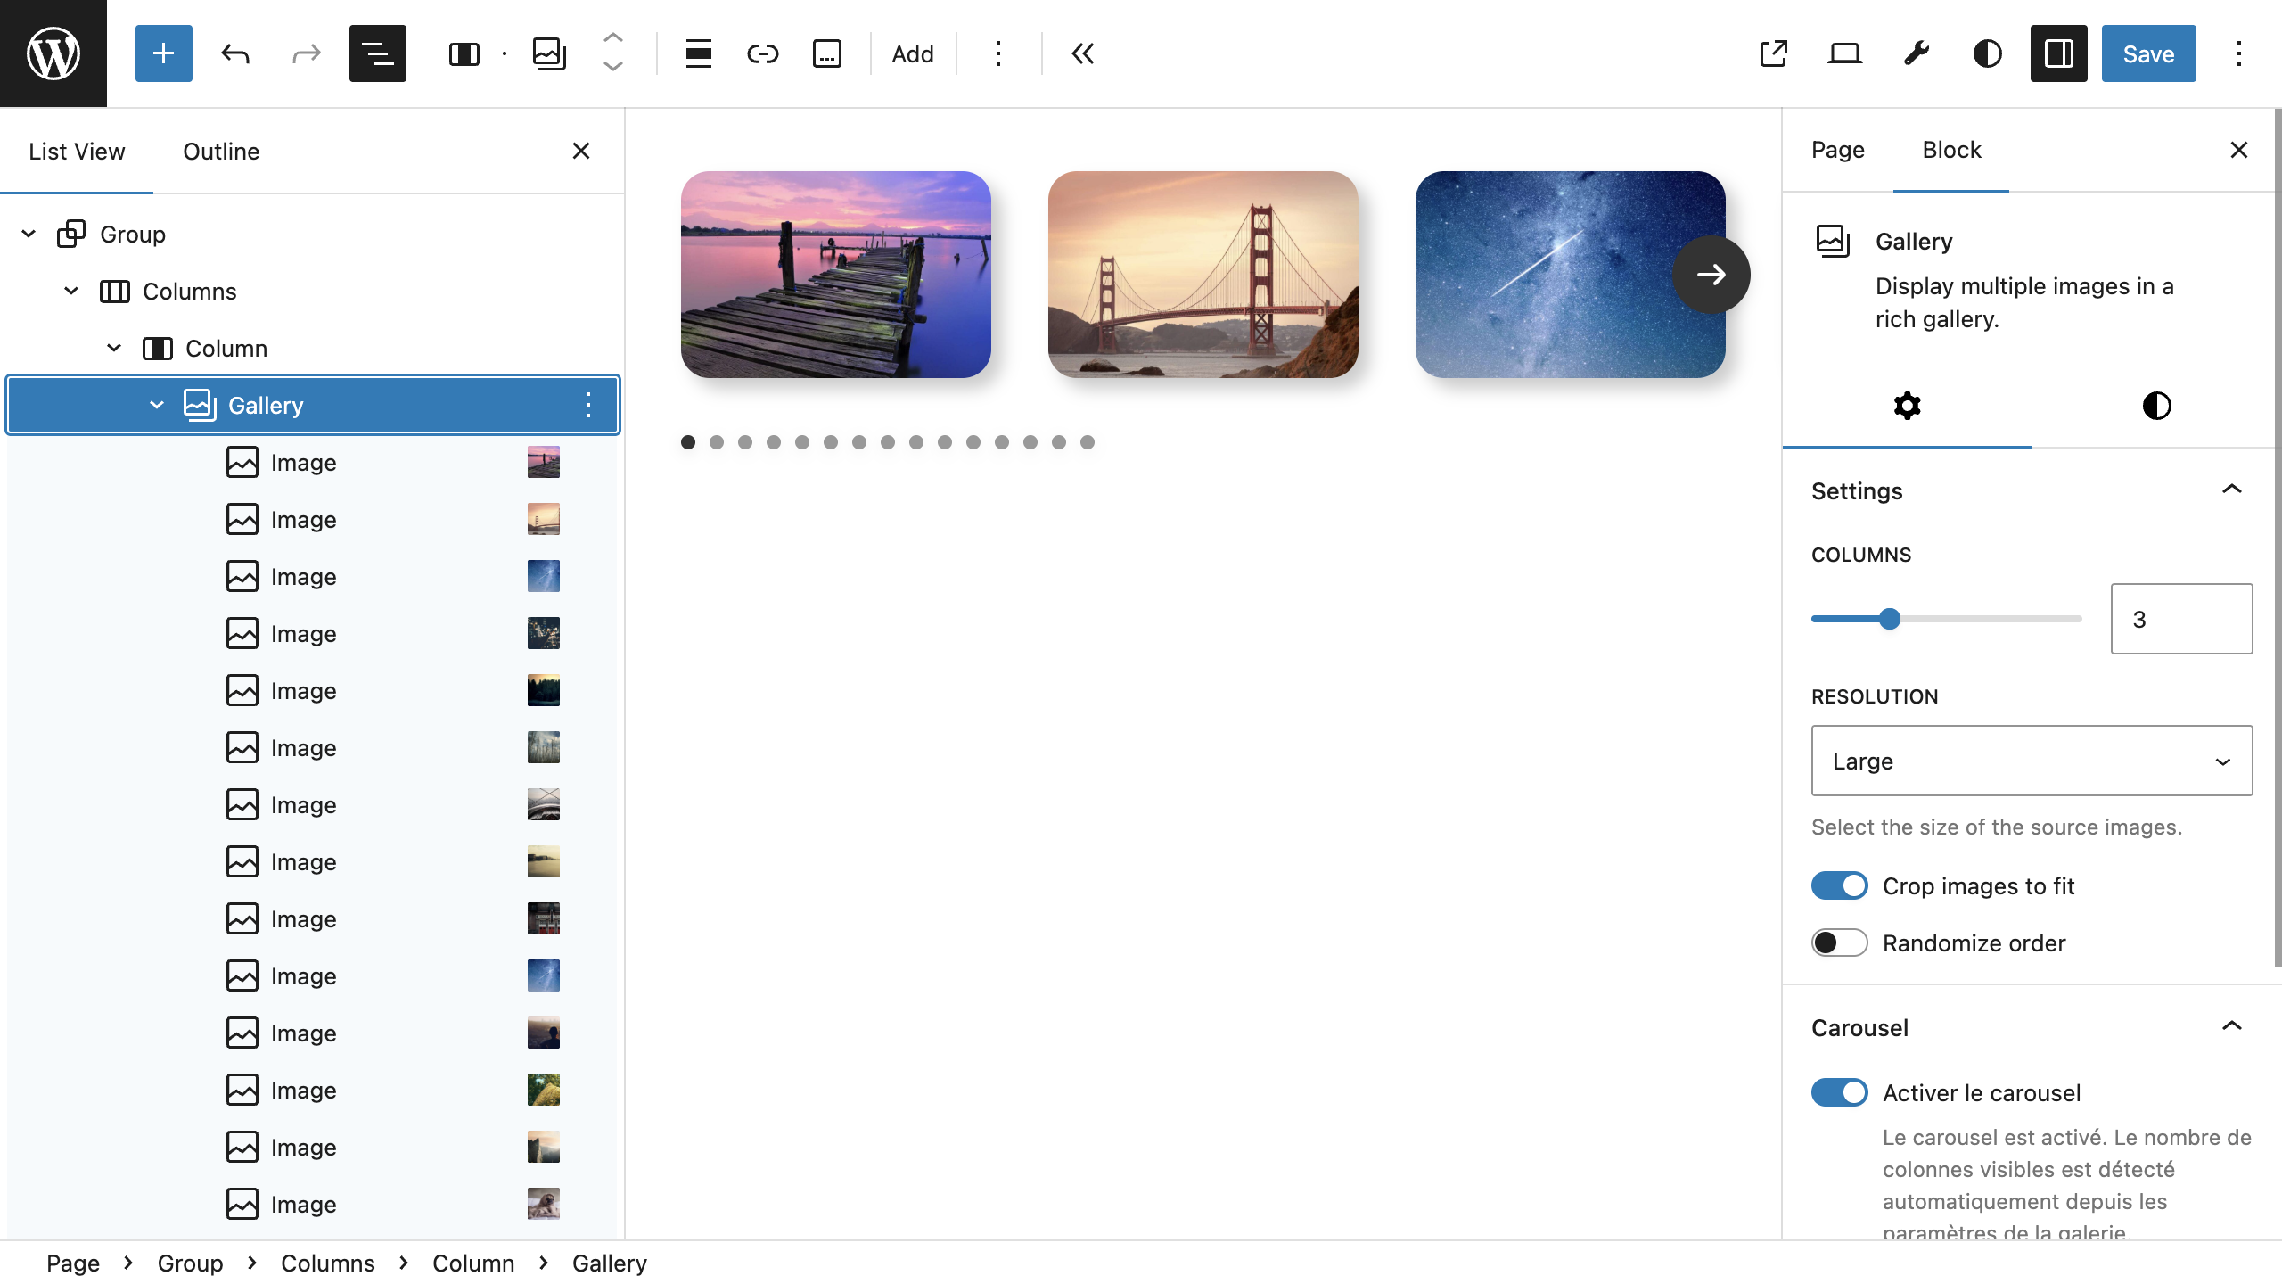Open the Resolution dropdown set to Large

(2031, 761)
